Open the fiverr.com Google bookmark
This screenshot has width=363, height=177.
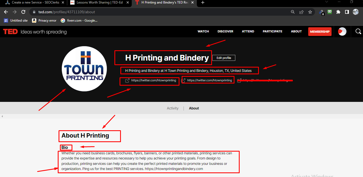coord(79,21)
